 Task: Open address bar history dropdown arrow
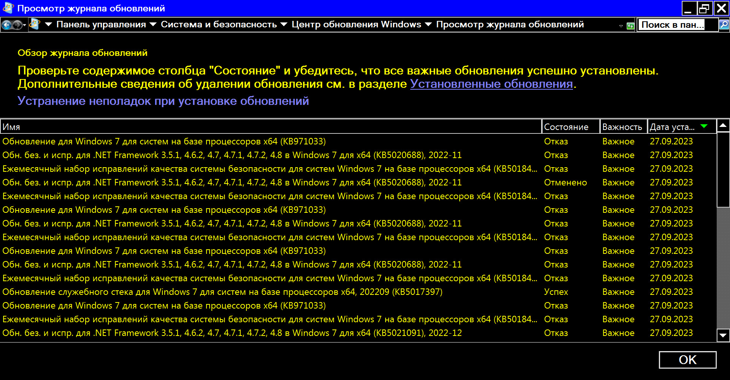tap(621, 26)
